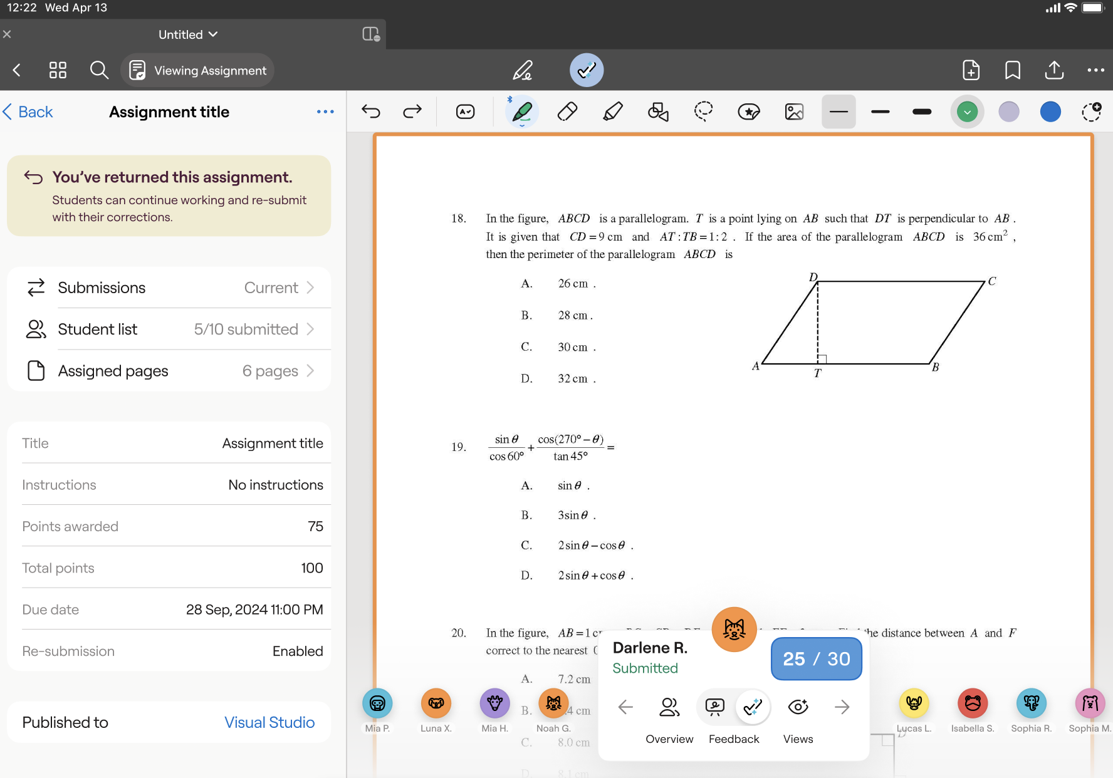Choose the lasso selection tool
The image size is (1113, 778).
(703, 112)
